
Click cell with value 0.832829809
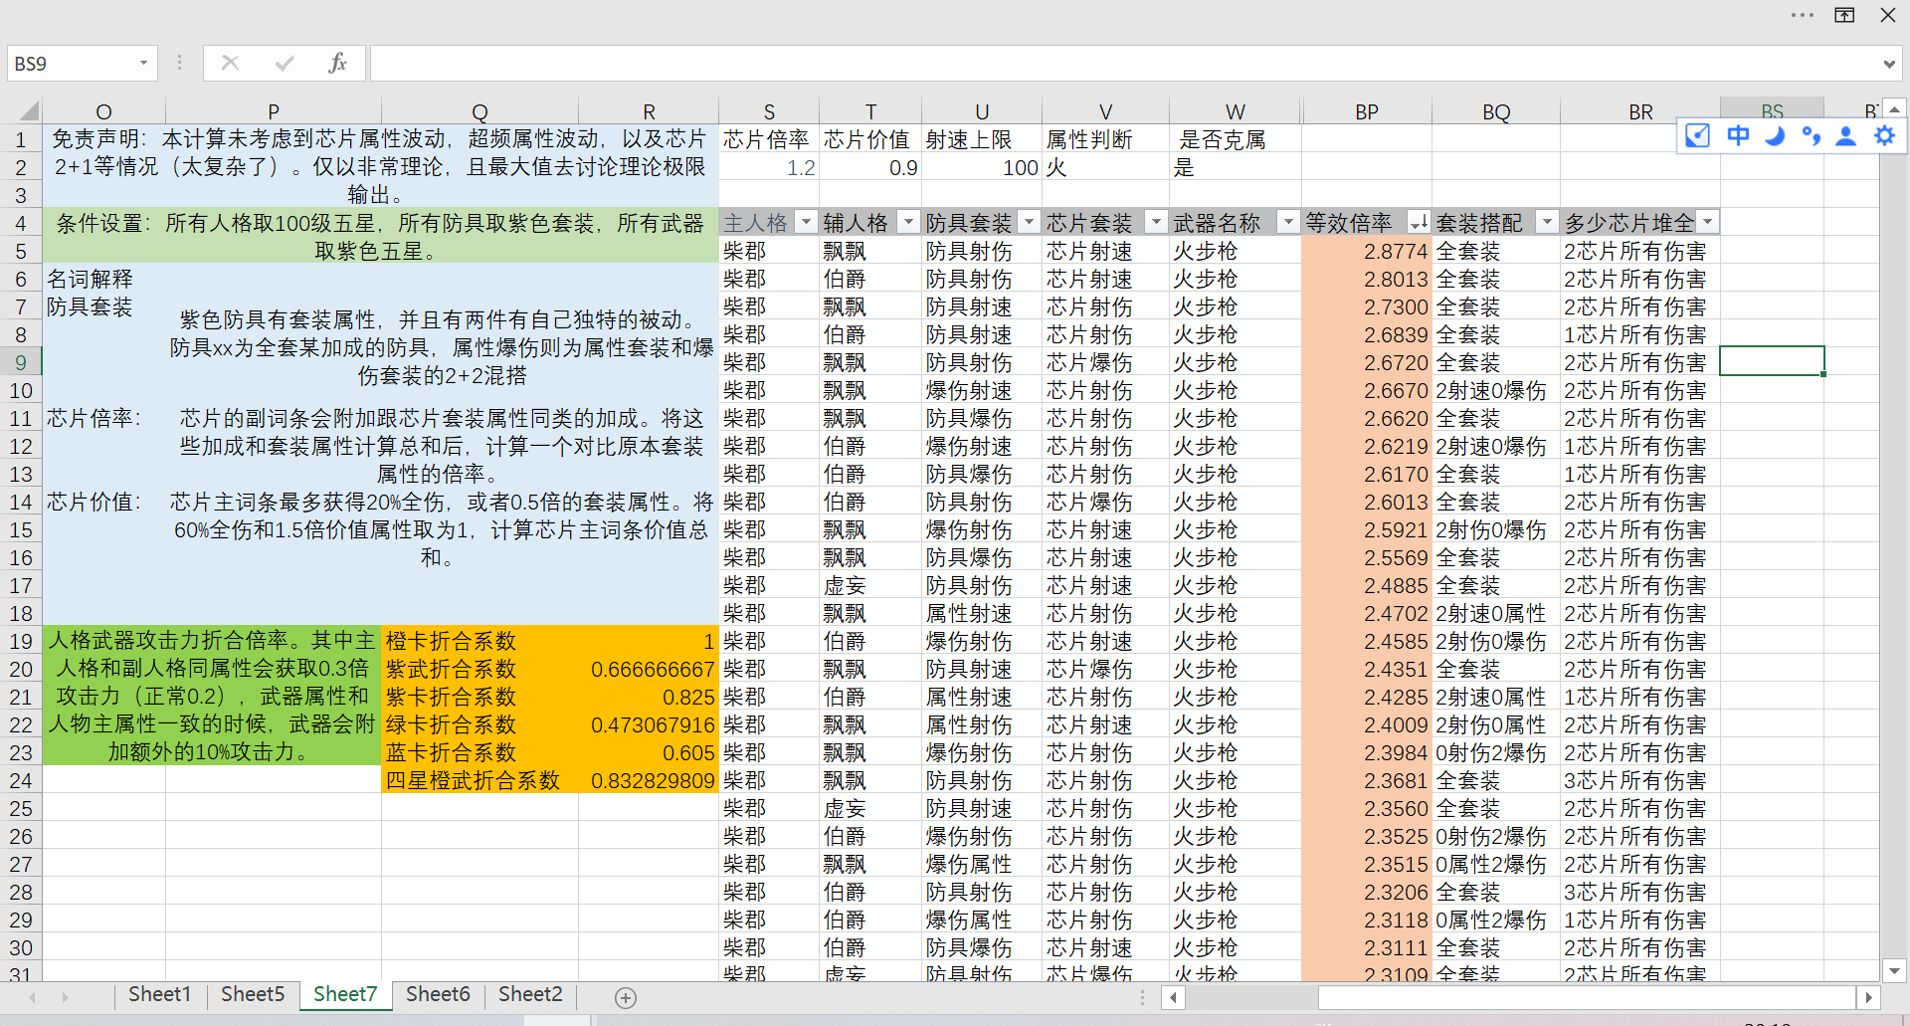point(649,780)
